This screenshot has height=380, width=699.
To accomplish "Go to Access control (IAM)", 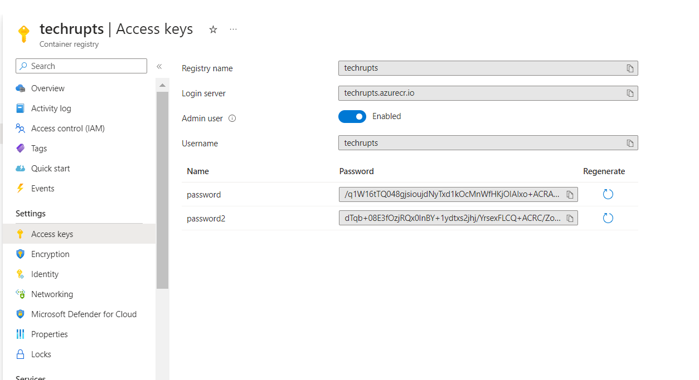I will pos(67,129).
